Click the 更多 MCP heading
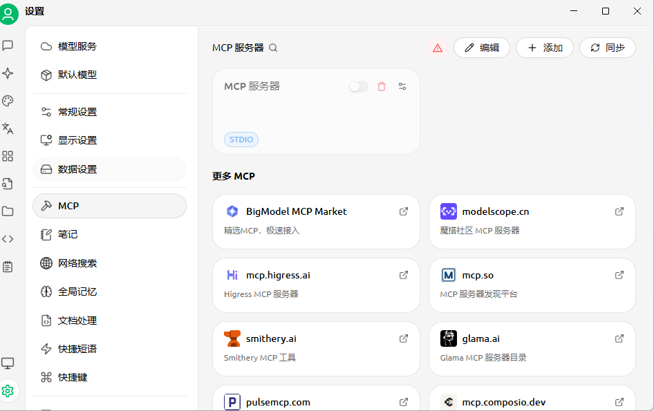Image resolution: width=654 pixels, height=411 pixels. pyautogui.click(x=234, y=176)
